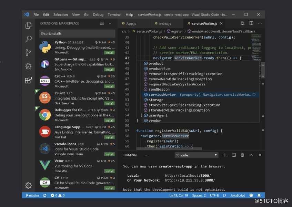Image resolution: width=292 pixels, height=207 pixels.
Task: Open feedback smiley in status bar
Action: tap(251, 195)
